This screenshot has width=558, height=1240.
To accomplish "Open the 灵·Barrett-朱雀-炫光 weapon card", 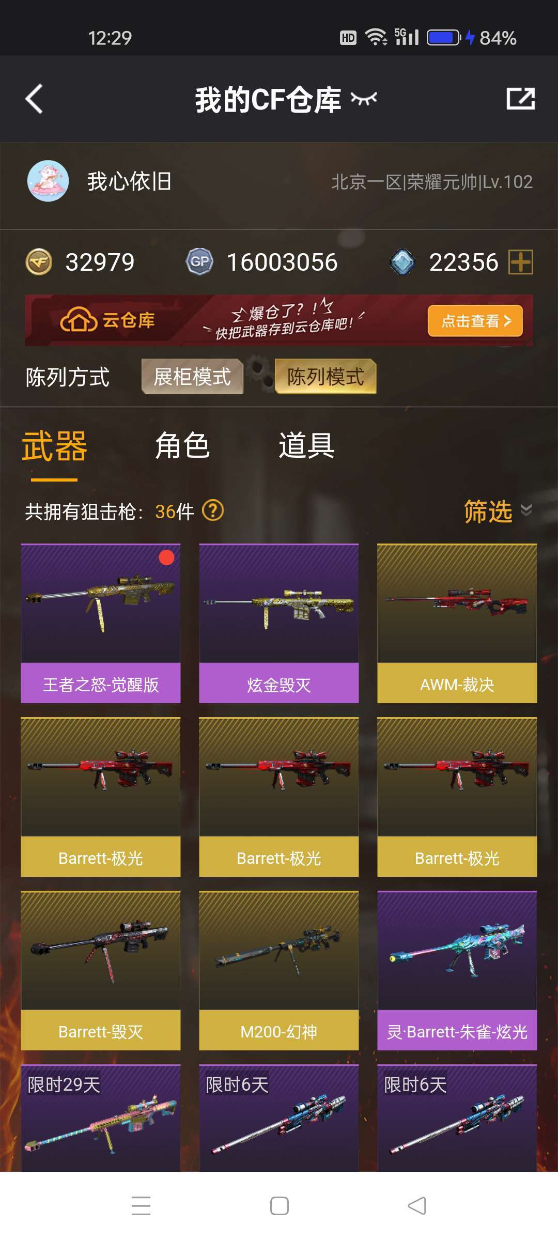I will click(x=457, y=970).
